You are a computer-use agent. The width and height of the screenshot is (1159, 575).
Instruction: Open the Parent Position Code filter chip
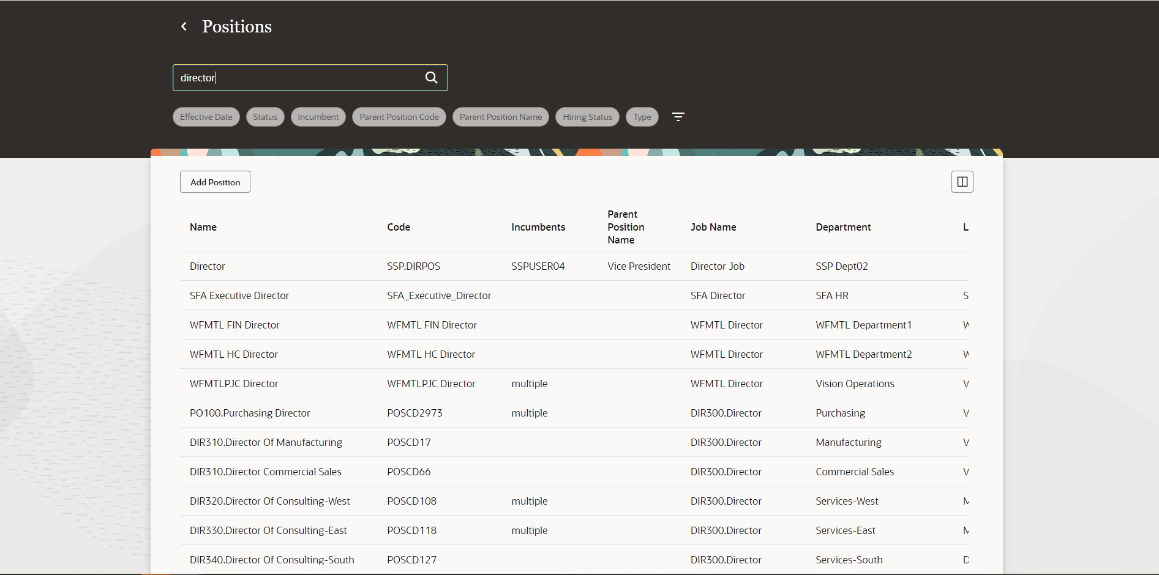399,117
